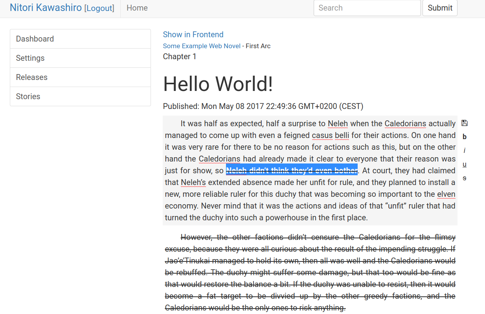This screenshot has width=485, height=314.
Task: Click the save floppy disk icon
Action: pos(464,123)
